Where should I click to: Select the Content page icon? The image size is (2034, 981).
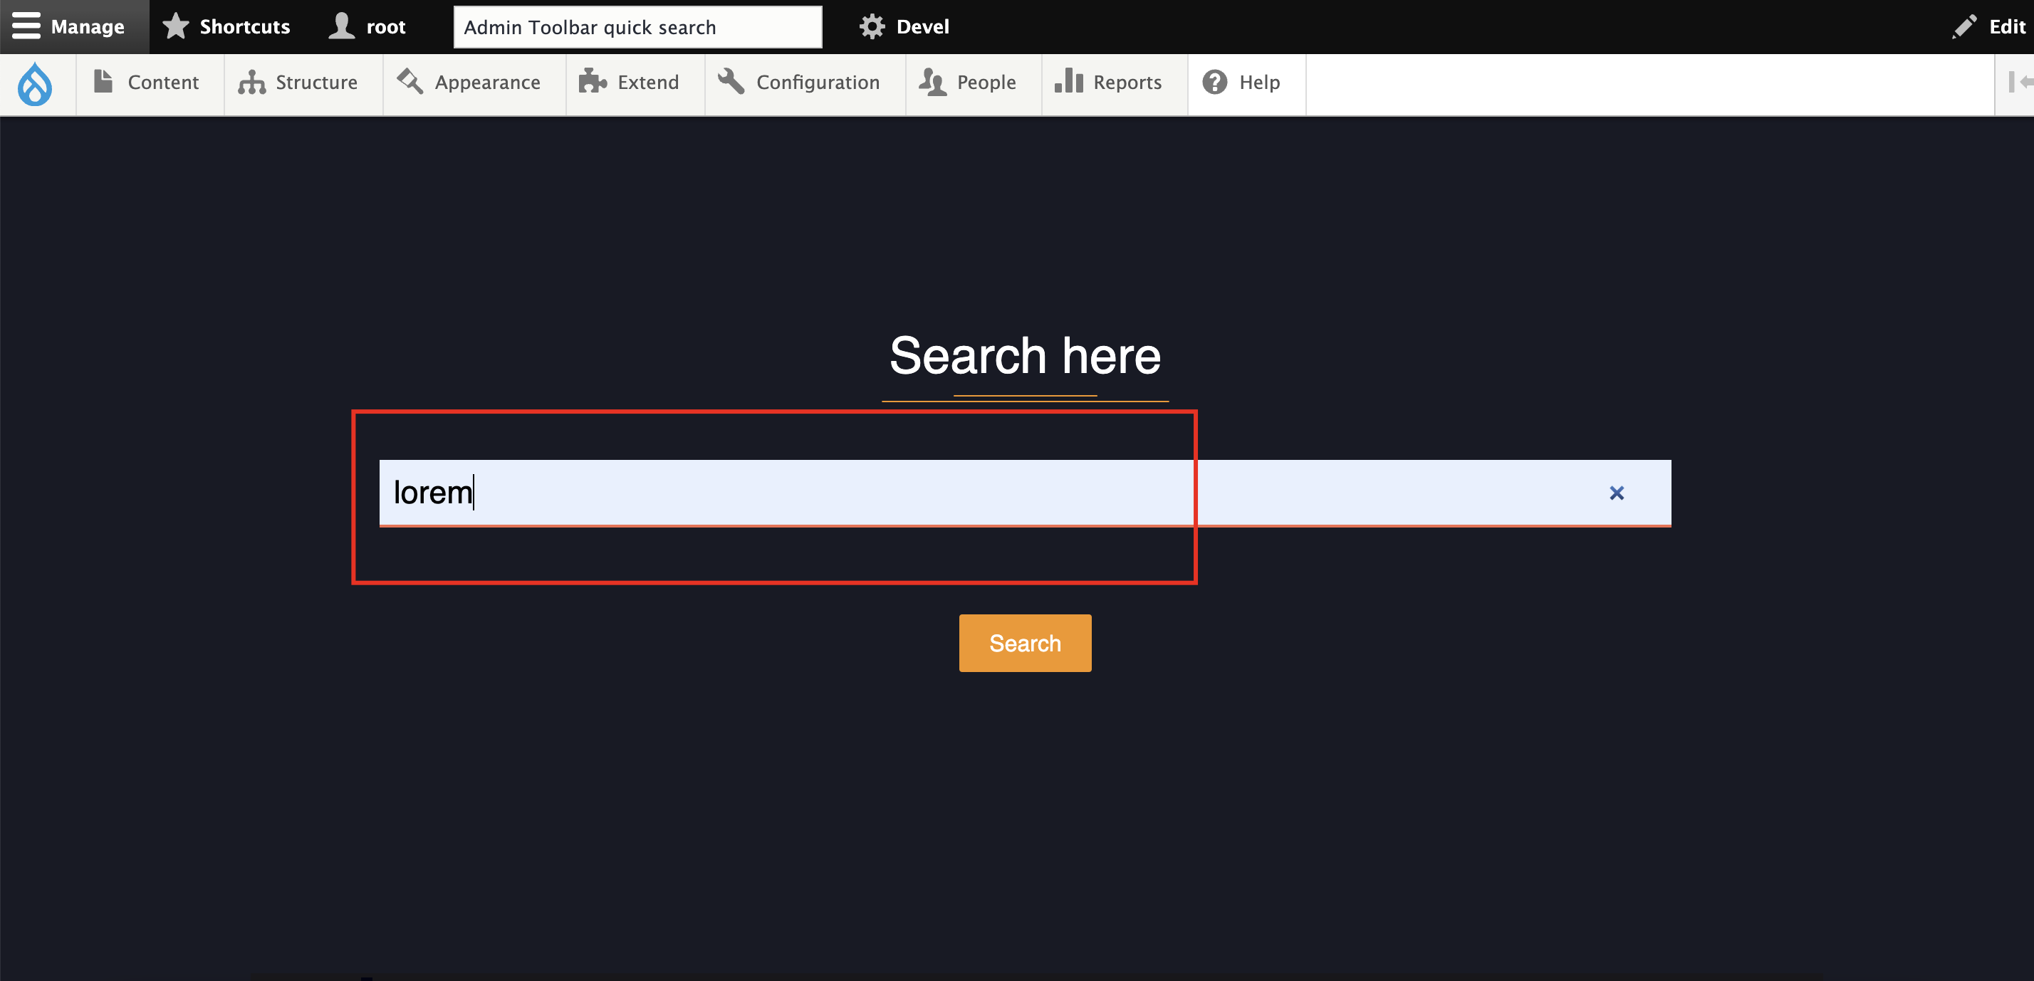coord(102,81)
